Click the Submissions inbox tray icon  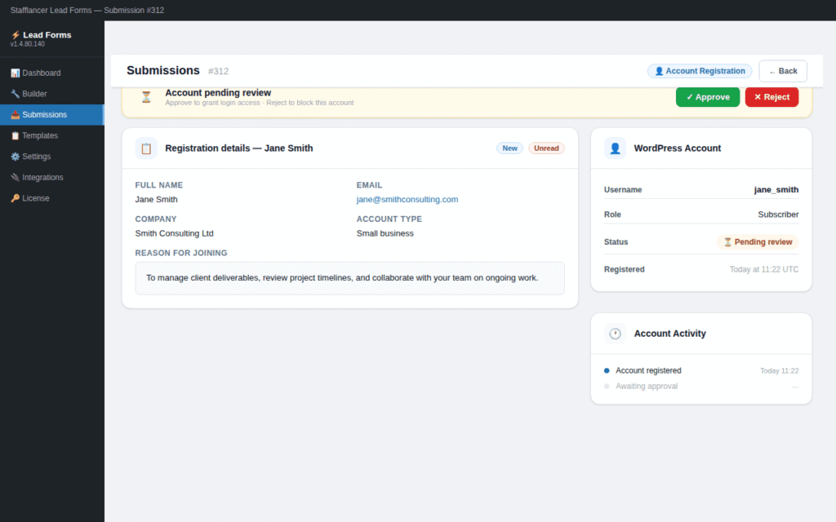click(x=15, y=114)
